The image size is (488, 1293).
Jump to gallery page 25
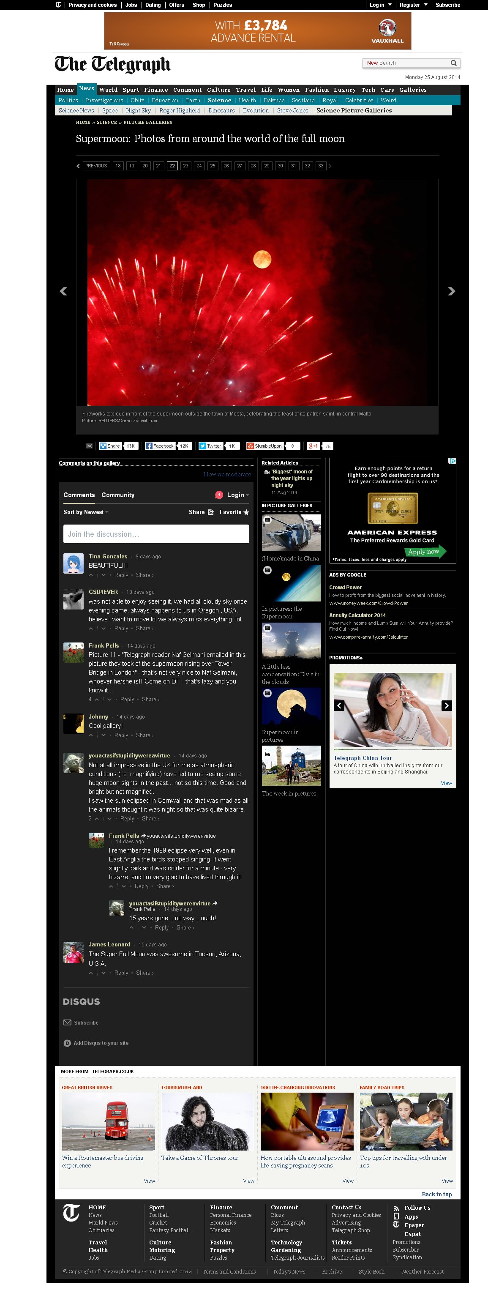(x=213, y=166)
